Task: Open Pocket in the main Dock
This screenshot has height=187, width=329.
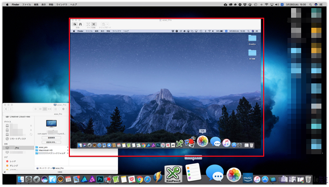Action: click(x=132, y=179)
